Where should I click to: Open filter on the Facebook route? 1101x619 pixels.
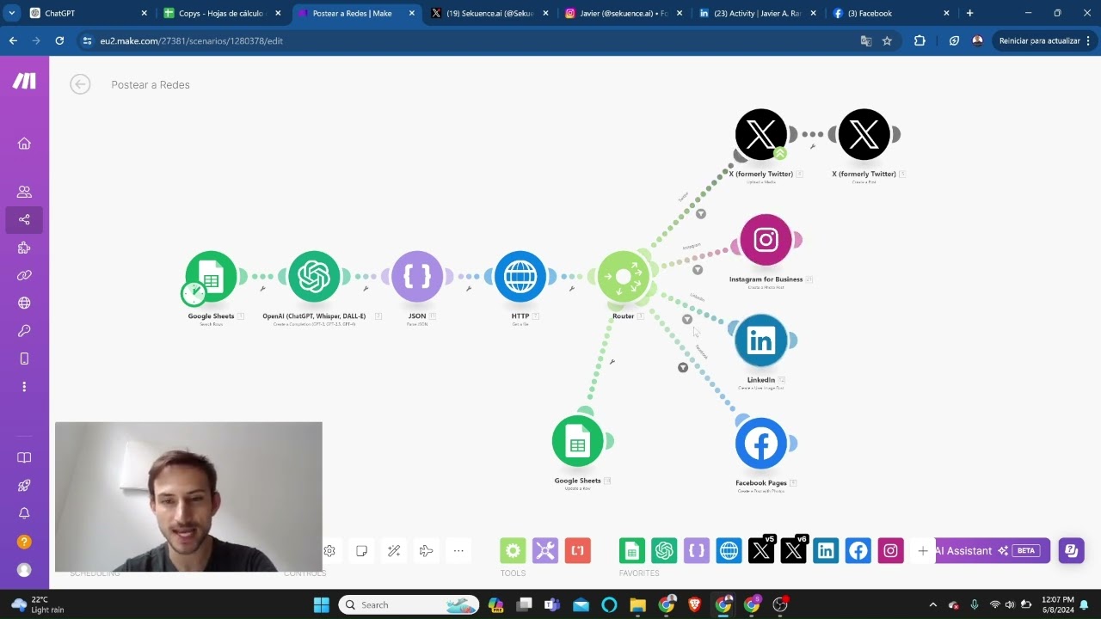click(683, 367)
